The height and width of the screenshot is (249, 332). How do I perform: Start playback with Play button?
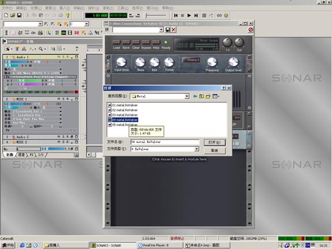[x=189, y=16]
